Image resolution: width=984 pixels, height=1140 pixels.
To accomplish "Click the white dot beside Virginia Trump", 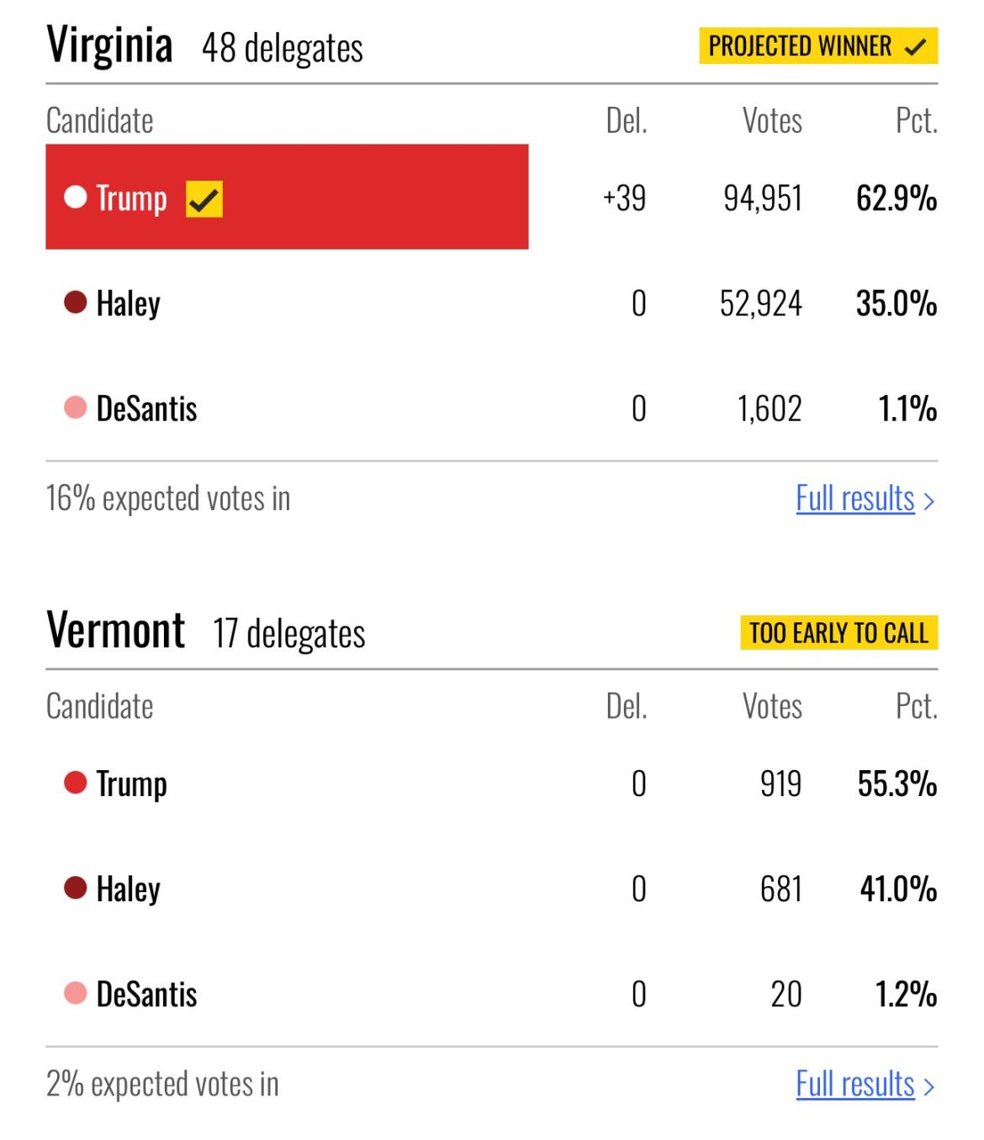I will pyautogui.click(x=76, y=197).
